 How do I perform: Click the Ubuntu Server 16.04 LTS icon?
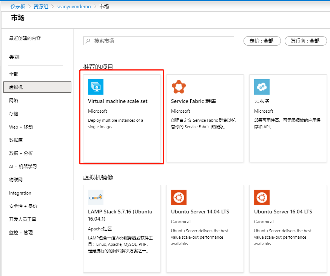(x=262, y=197)
